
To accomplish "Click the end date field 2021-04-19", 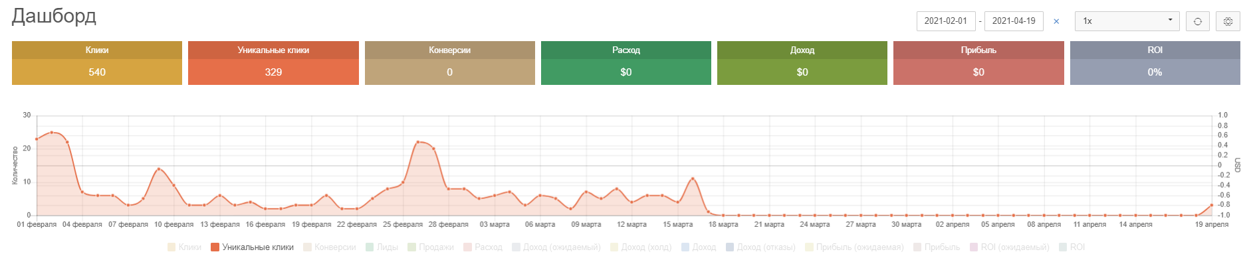I will coord(1014,21).
